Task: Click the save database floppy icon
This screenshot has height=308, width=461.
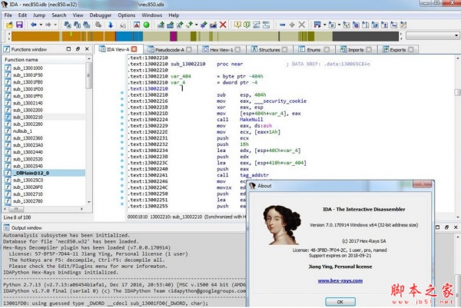Action: point(18,25)
